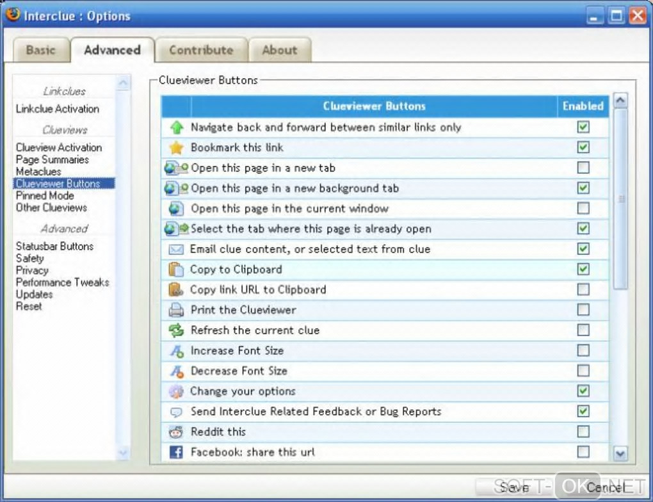Click Clueviewer list scroll down arrow
This screenshot has height=502, width=653.
click(x=620, y=453)
